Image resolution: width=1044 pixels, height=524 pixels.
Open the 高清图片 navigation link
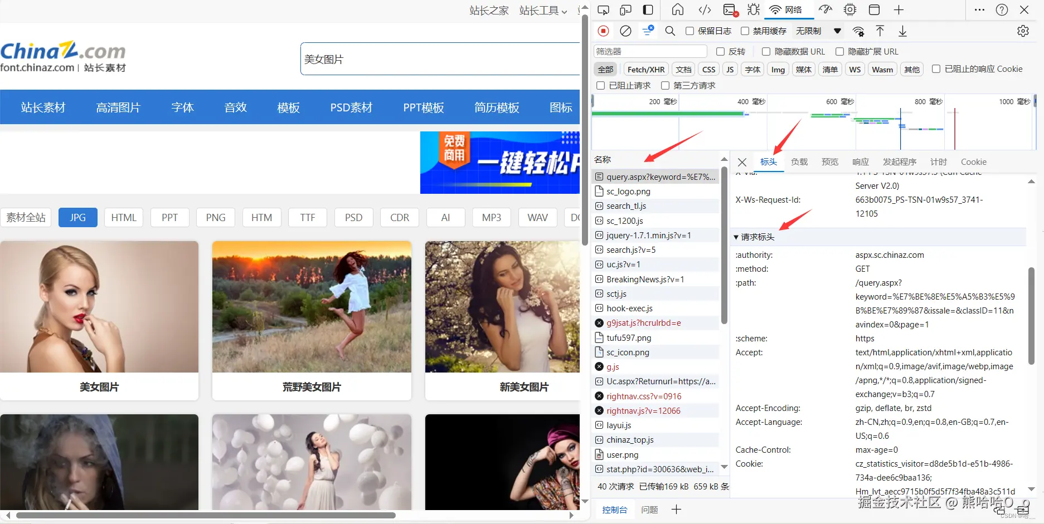click(x=118, y=107)
